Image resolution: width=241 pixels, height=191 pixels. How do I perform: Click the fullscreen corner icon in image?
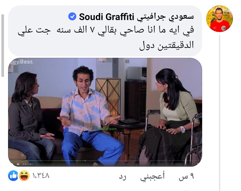pyautogui.click(x=198, y=163)
